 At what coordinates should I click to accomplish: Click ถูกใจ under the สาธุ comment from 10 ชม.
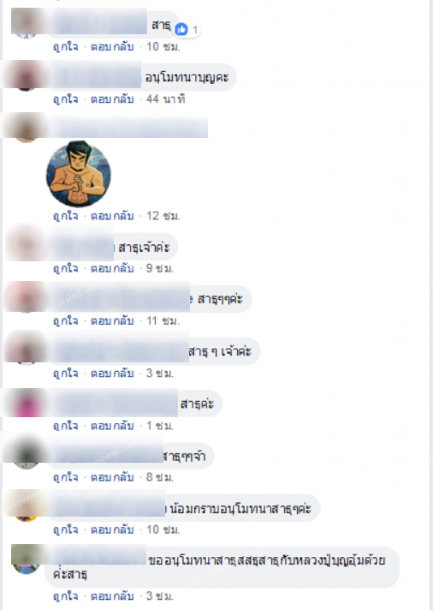pos(65,47)
